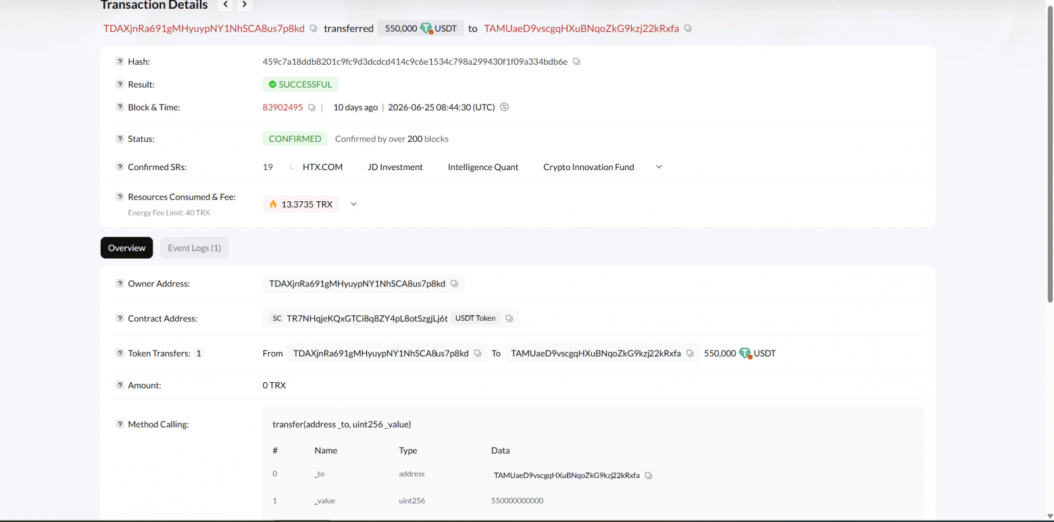Copy _to address in method data
Screen dimensions: 1054x522
coord(649,475)
